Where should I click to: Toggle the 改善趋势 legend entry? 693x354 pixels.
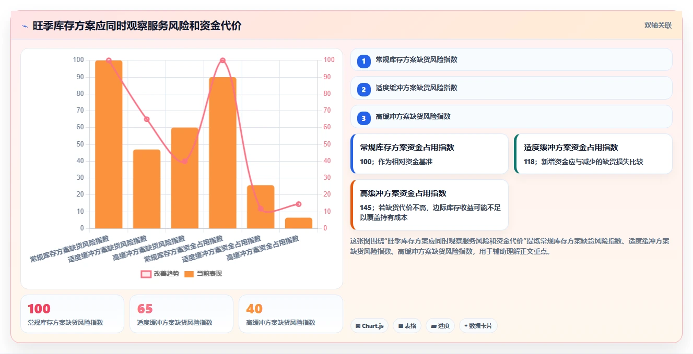[160, 274]
